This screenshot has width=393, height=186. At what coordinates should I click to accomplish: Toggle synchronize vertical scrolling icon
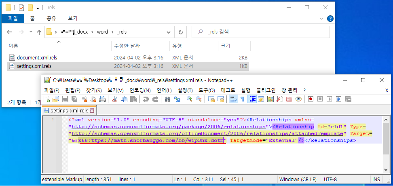[x=211, y=99]
